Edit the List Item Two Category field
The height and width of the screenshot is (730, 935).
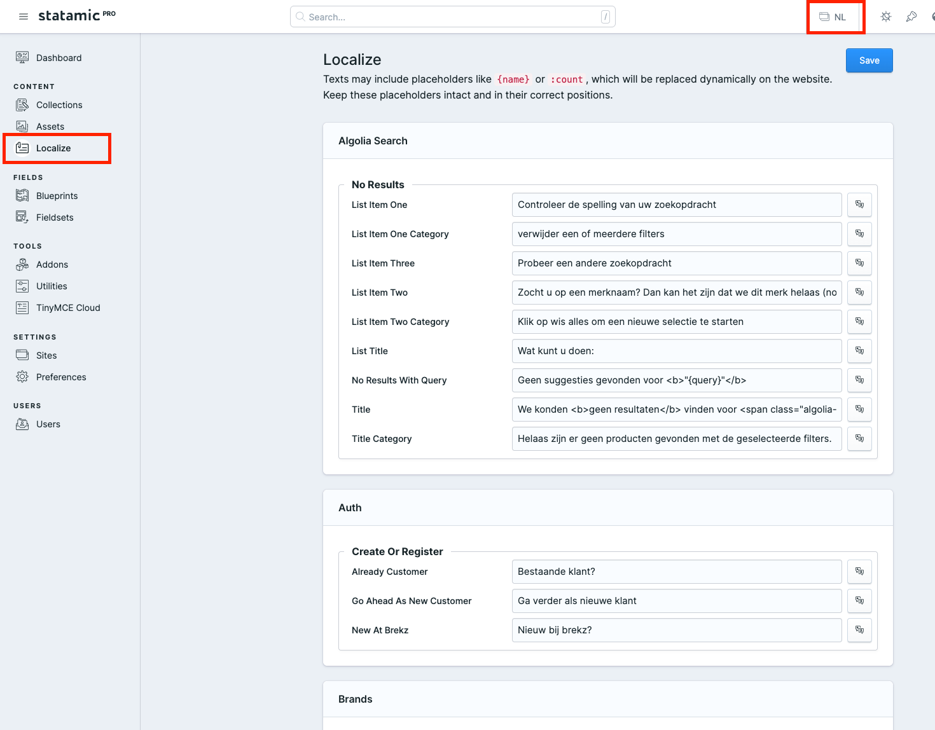677,322
